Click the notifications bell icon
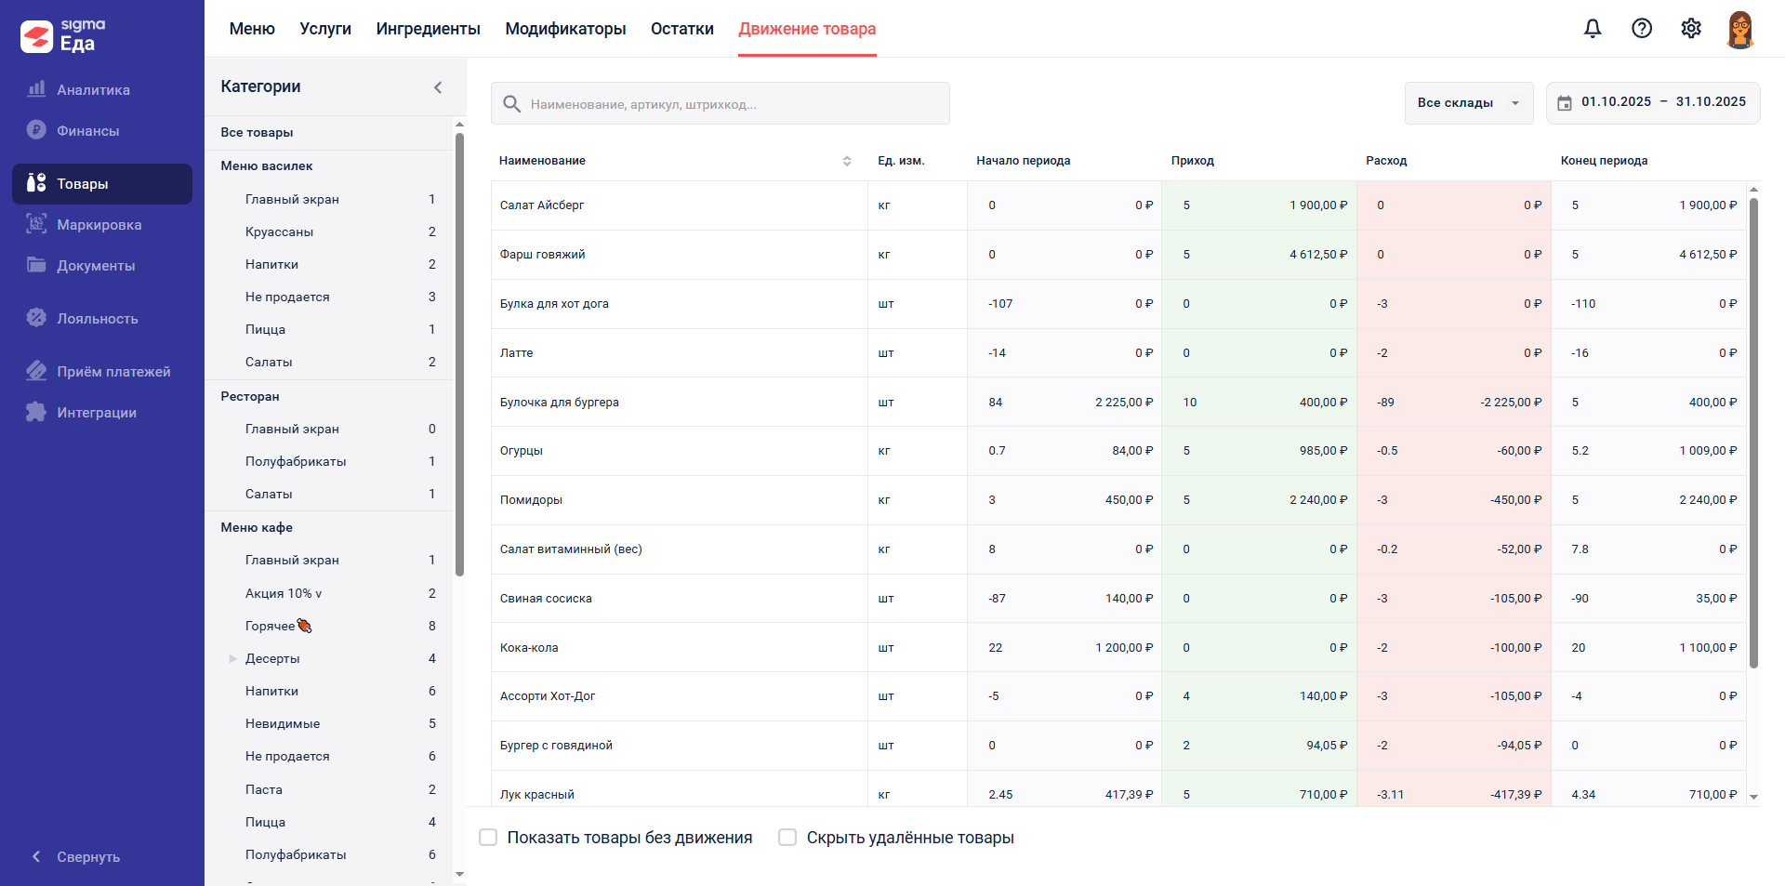The height and width of the screenshot is (886, 1785). tap(1593, 29)
